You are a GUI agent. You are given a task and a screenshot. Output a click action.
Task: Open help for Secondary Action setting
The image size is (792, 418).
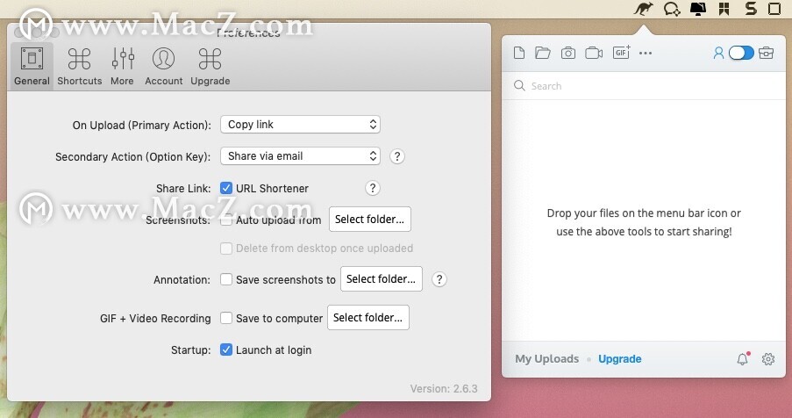click(397, 156)
